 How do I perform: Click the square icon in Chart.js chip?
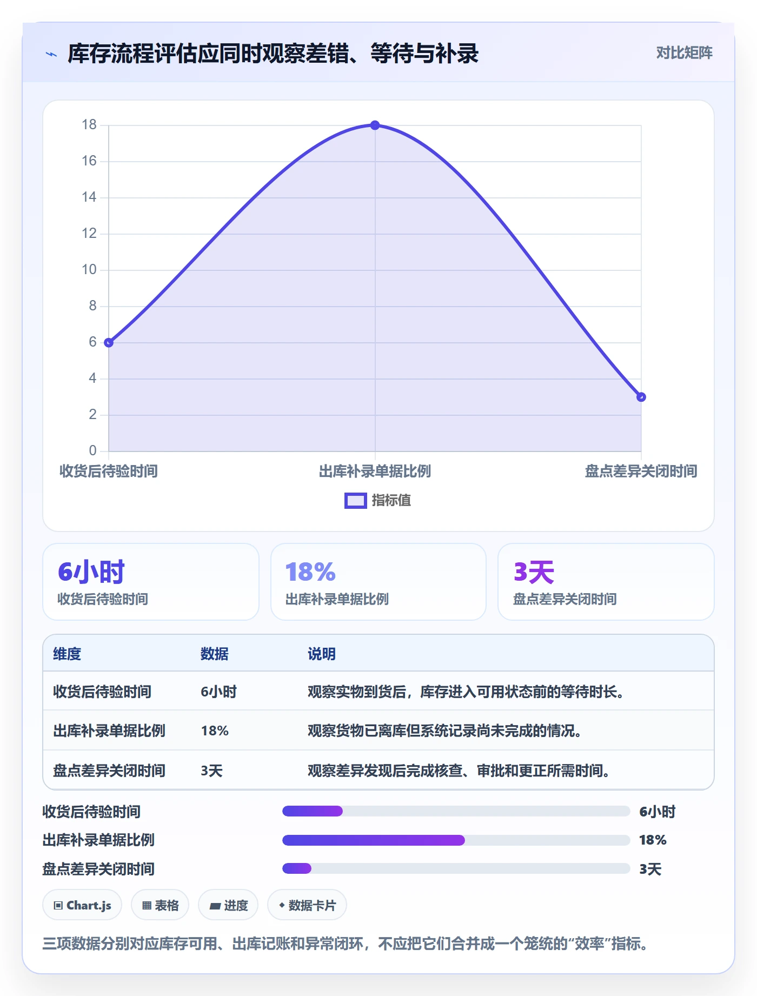[x=58, y=906]
